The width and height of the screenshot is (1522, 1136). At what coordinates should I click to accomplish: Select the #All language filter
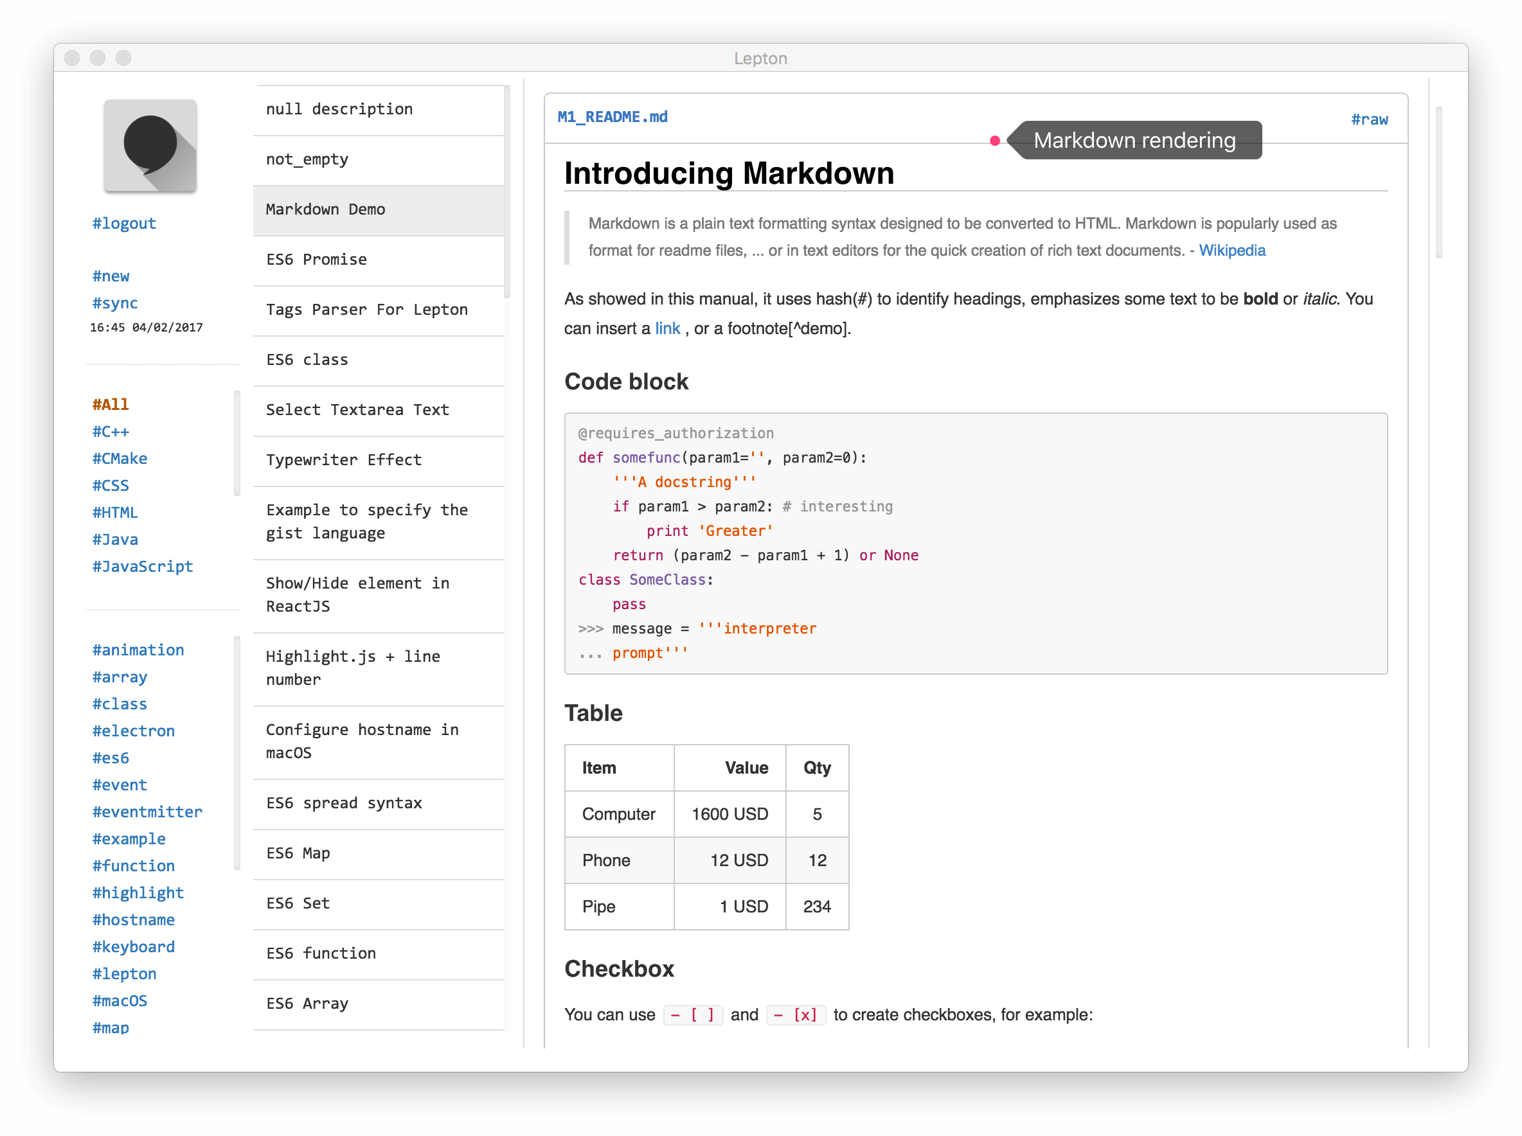click(x=111, y=404)
